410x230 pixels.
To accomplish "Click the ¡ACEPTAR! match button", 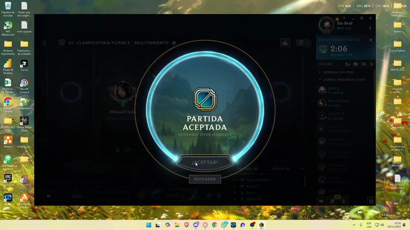I will 205,163.
